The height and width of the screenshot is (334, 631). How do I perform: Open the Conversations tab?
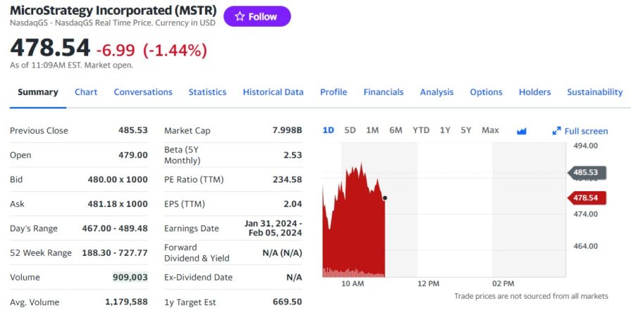[x=143, y=92]
